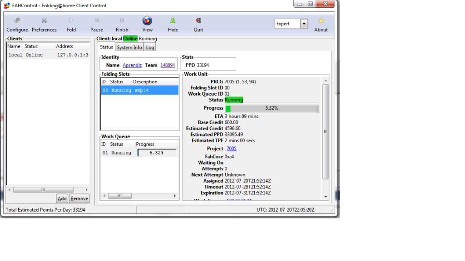Click the UTC time in the status bar
This screenshot has height=261, width=465.
click(286, 210)
